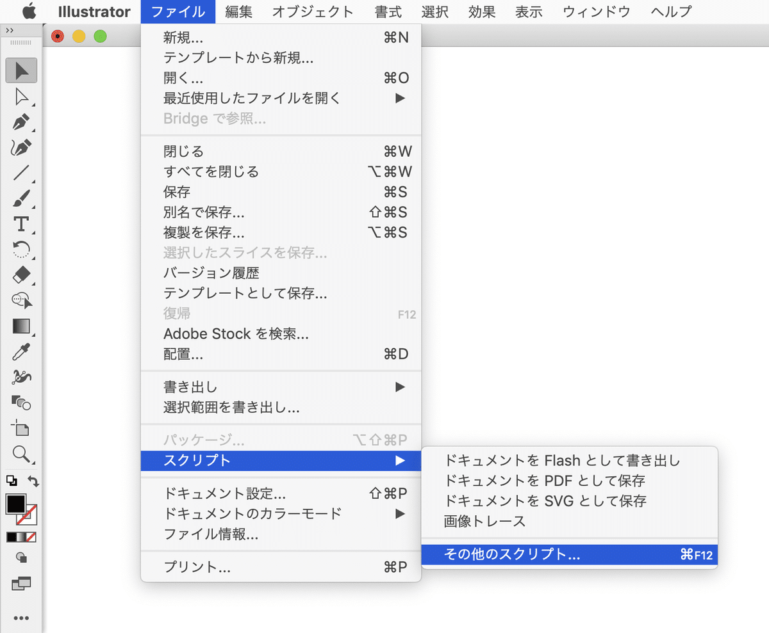Click the ファイル menu
769x633 pixels.
179,12
